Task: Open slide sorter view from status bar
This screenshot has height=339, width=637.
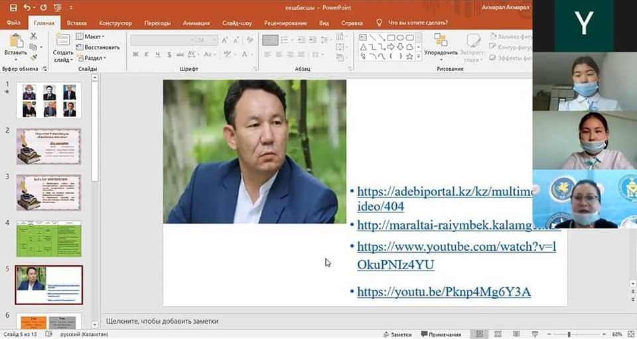Action: point(498,334)
